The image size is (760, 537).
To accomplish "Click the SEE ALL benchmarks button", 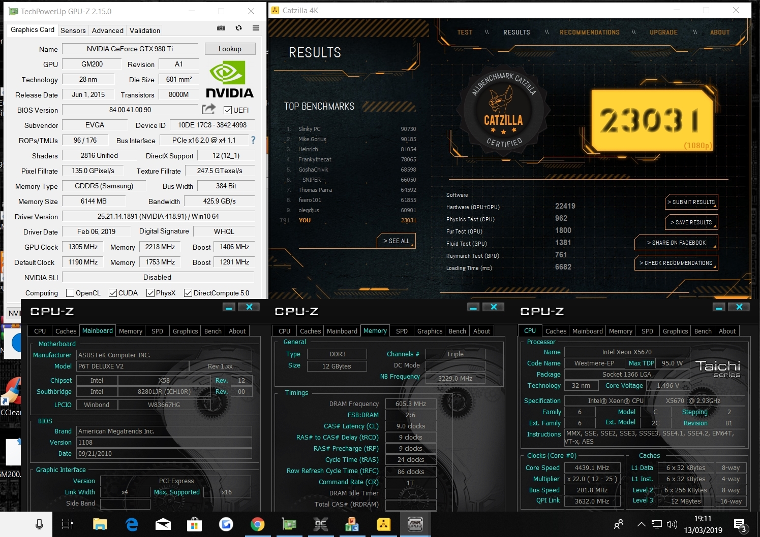I will point(396,241).
